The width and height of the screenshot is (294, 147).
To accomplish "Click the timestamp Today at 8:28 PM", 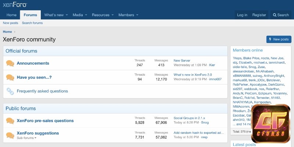I will (186, 123).
